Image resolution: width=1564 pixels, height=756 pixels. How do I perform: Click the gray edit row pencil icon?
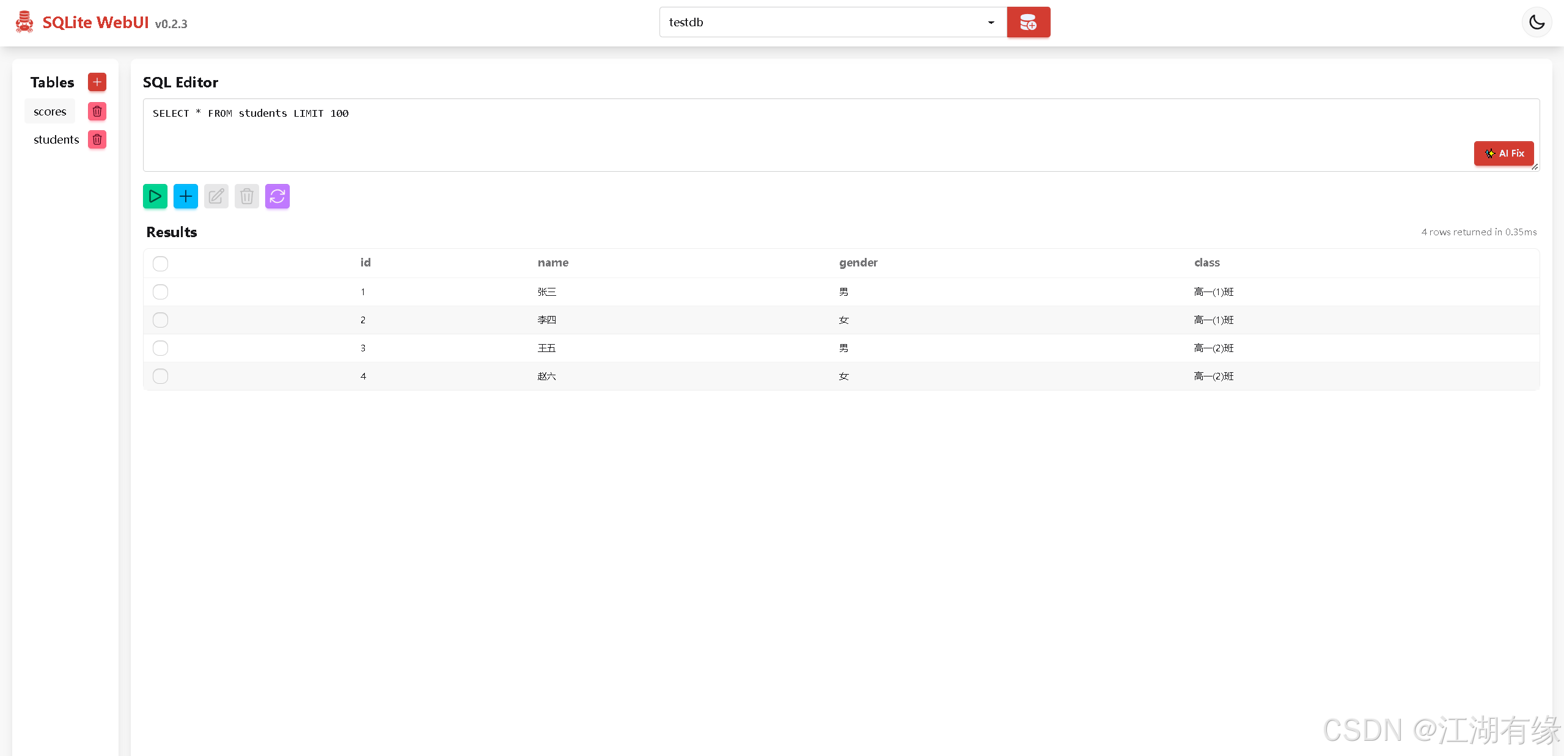pyautogui.click(x=216, y=196)
